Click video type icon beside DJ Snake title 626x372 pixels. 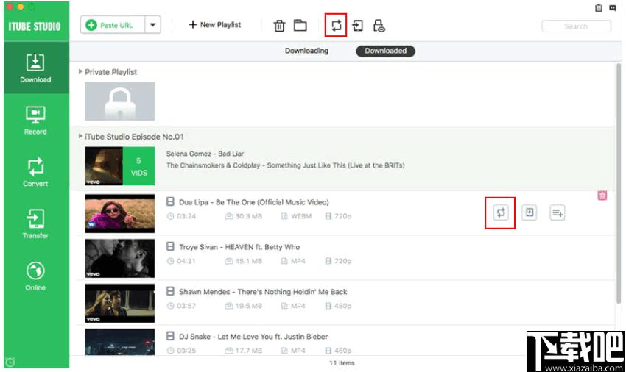click(x=170, y=336)
